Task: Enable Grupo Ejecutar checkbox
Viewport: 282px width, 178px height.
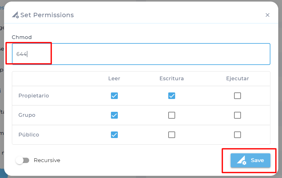Action: tap(238, 115)
